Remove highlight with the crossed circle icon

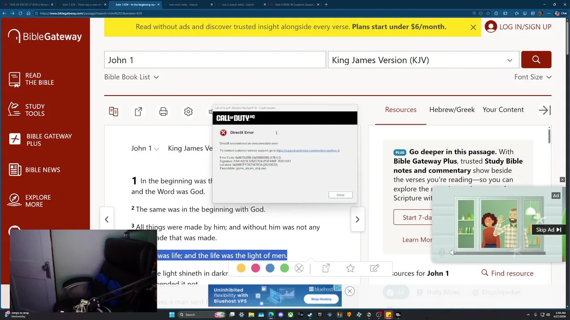[299, 268]
